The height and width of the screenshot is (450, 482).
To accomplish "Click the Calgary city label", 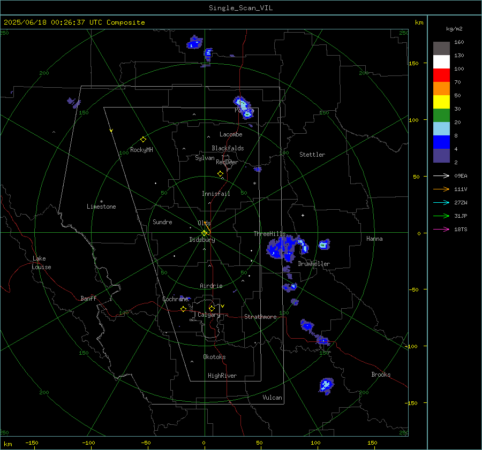I will click(209, 315).
